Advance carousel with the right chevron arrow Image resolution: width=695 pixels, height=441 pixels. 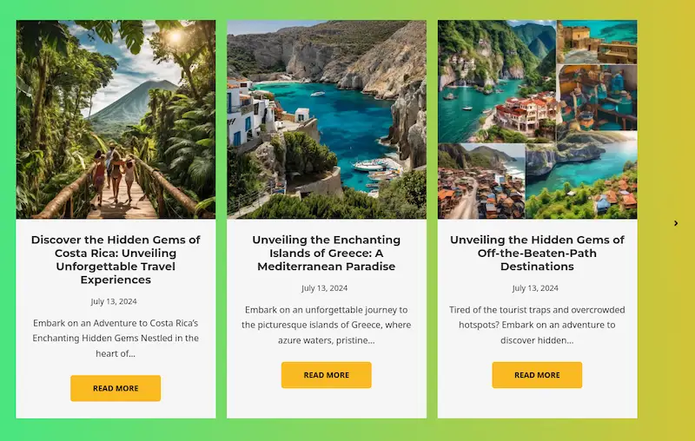coord(676,223)
